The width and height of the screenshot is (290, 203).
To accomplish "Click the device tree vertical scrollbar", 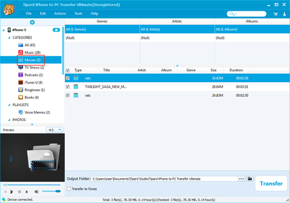I will 63,50.
